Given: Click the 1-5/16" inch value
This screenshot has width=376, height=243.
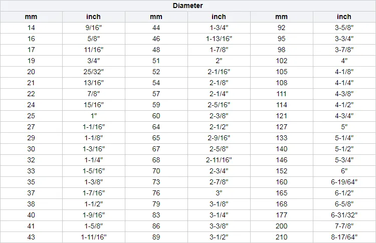Looking at the screenshot, I should click(x=94, y=171).
